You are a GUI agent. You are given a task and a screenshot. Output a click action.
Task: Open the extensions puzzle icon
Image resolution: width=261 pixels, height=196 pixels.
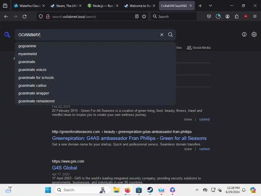click(x=237, y=16)
